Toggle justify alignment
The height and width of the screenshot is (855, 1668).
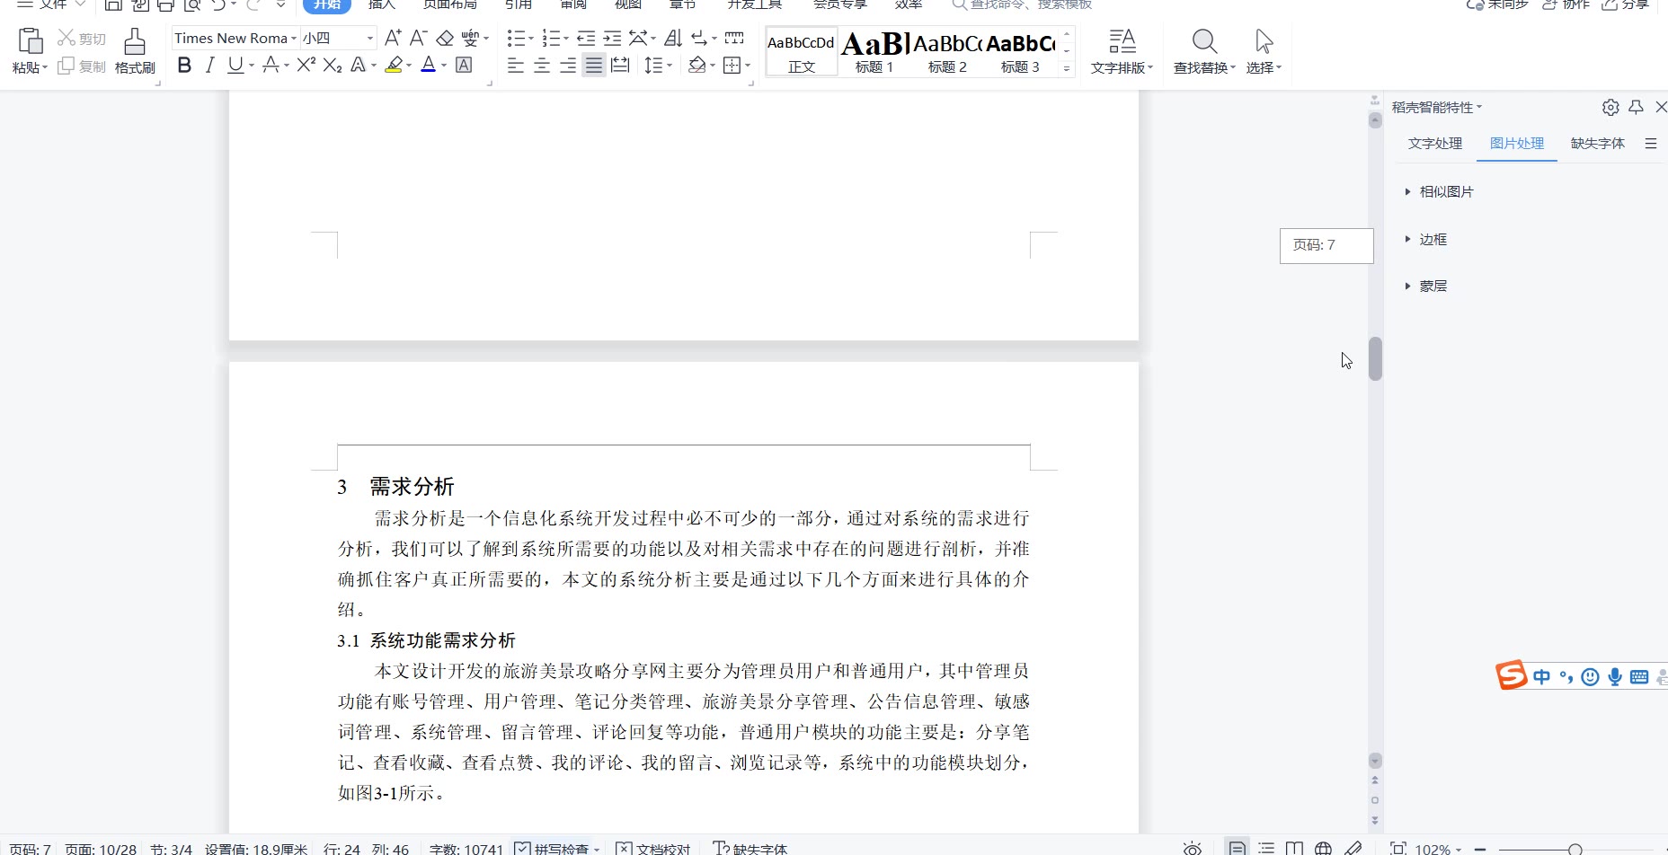594,65
